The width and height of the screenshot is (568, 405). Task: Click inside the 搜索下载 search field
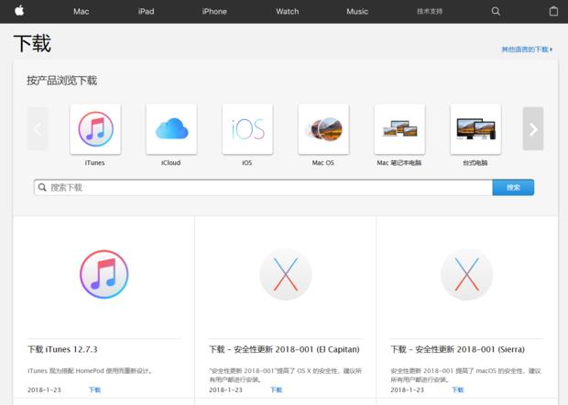(x=266, y=187)
